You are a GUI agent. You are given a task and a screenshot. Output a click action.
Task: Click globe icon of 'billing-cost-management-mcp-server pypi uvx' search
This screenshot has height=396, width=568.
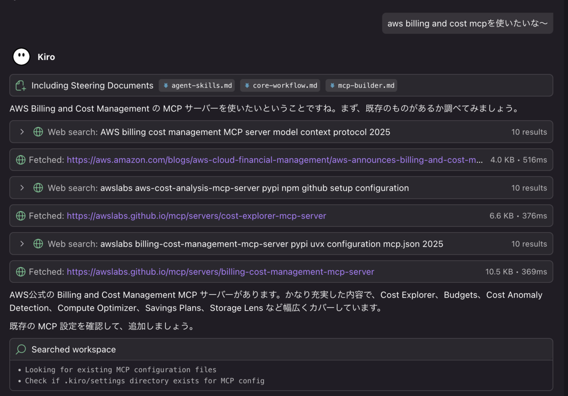coord(38,244)
